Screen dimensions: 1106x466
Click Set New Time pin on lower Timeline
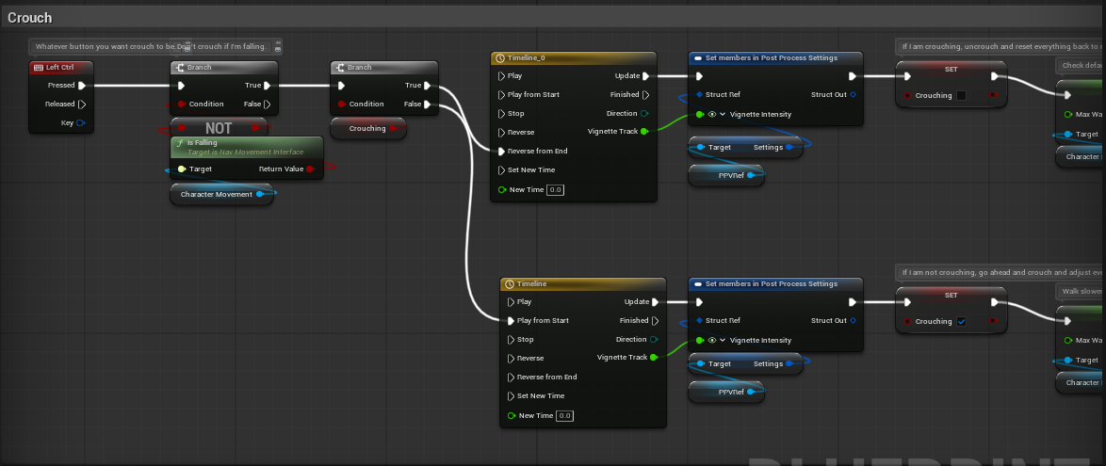click(x=512, y=395)
